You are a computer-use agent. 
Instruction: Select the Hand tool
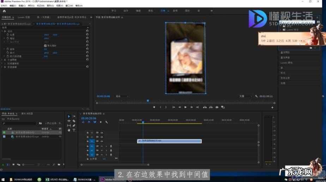pyautogui.click(x=69, y=130)
